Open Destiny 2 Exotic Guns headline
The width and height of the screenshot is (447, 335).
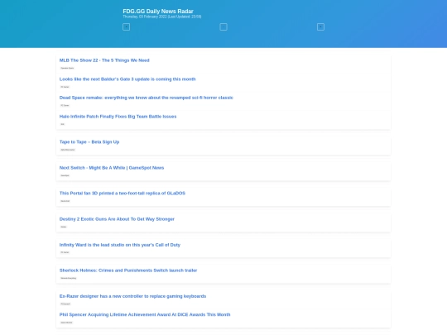coord(117,219)
